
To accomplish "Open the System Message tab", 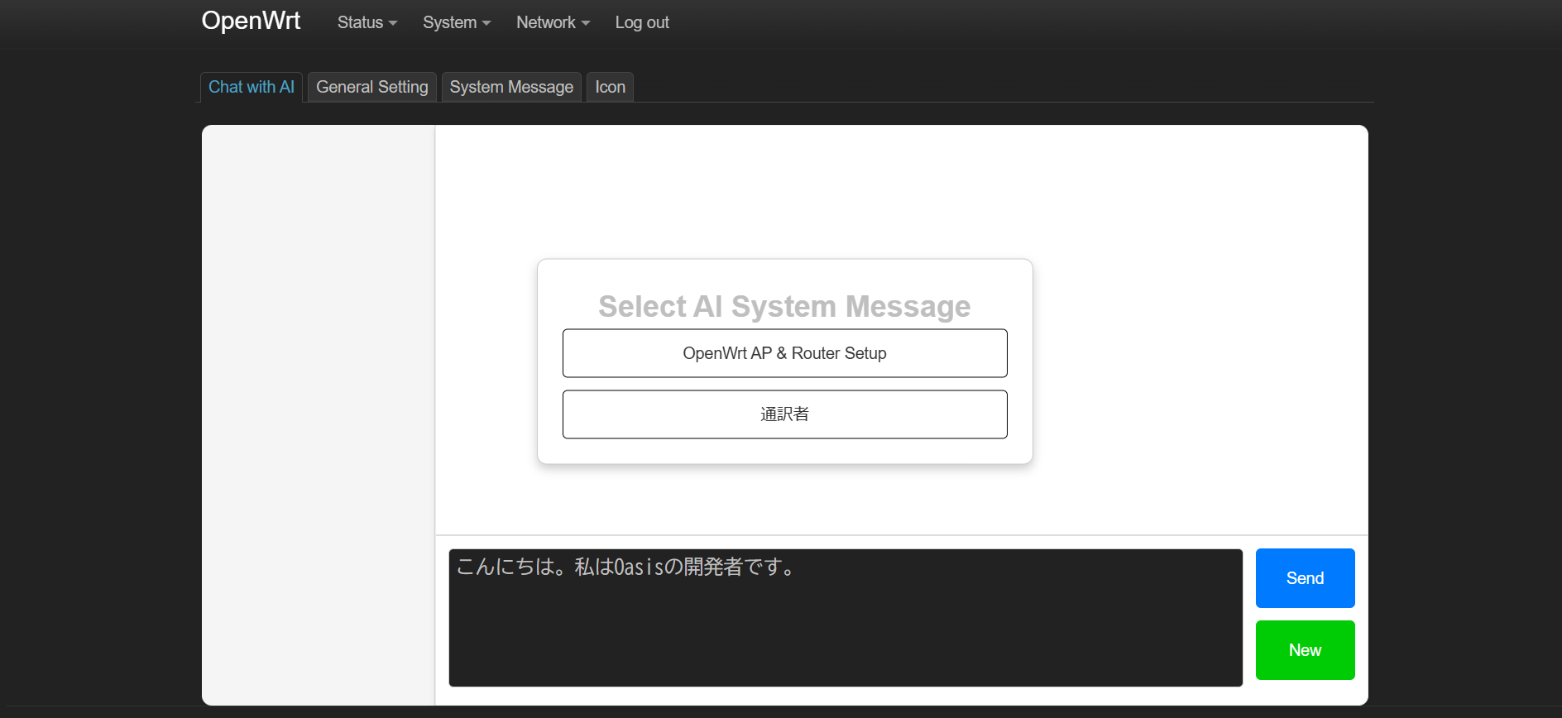I will [x=511, y=87].
